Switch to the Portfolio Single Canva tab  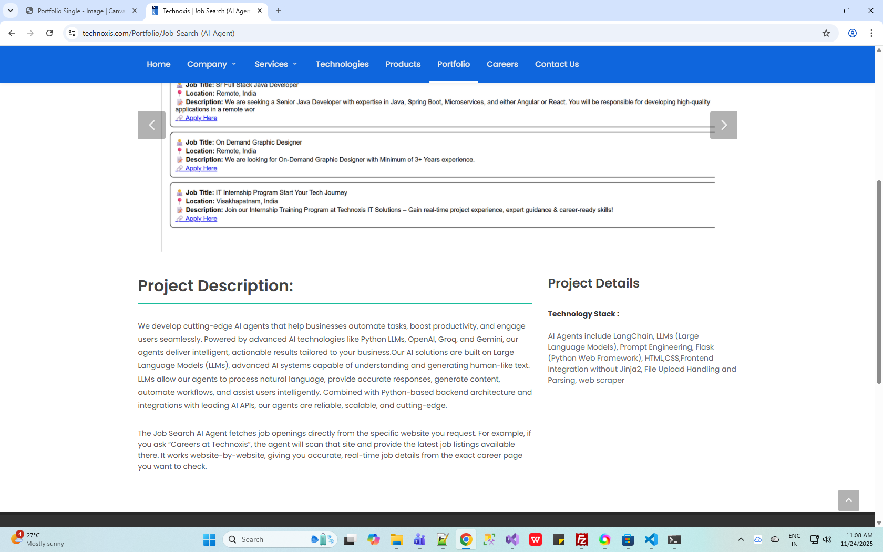pos(81,11)
